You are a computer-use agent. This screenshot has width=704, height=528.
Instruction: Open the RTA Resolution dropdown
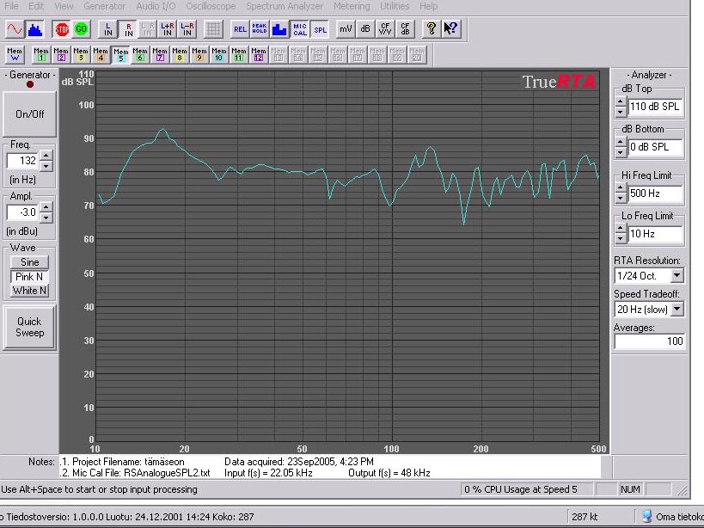click(676, 276)
